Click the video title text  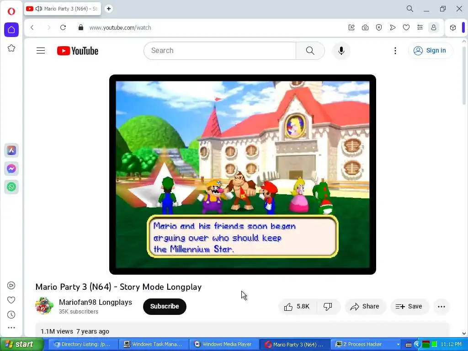pyautogui.click(x=118, y=287)
